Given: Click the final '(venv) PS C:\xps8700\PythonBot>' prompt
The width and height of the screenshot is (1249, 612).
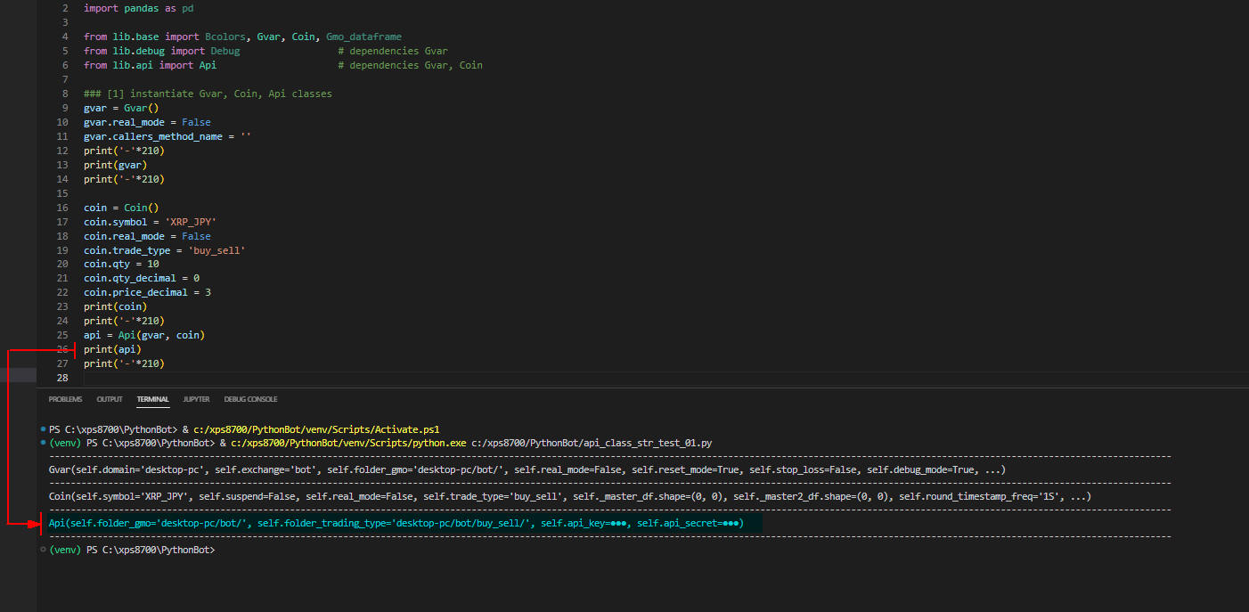Looking at the screenshot, I should [132, 550].
